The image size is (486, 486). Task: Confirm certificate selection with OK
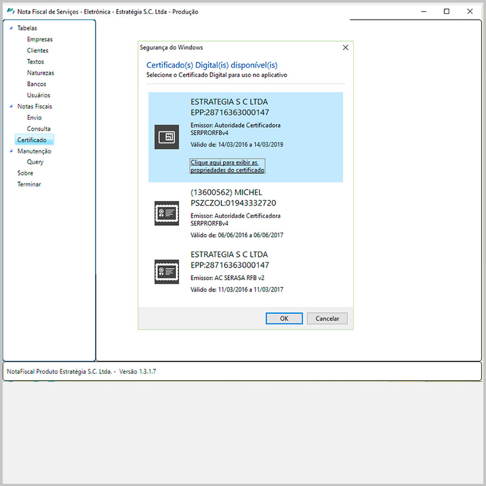point(284,318)
